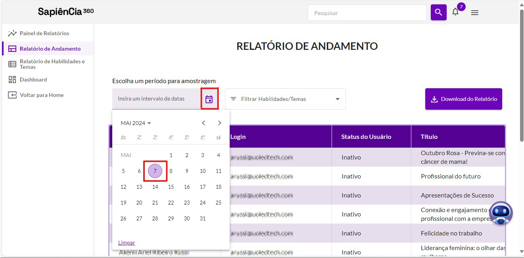Select May 25 in calendar
The width and height of the screenshot is (524, 258).
pos(219,203)
